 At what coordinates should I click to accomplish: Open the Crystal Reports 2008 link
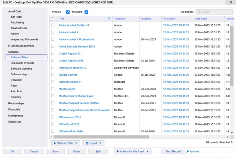71,61
